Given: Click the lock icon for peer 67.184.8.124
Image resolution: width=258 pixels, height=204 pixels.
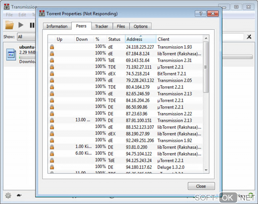Looking at the screenshot, I should [52, 54].
